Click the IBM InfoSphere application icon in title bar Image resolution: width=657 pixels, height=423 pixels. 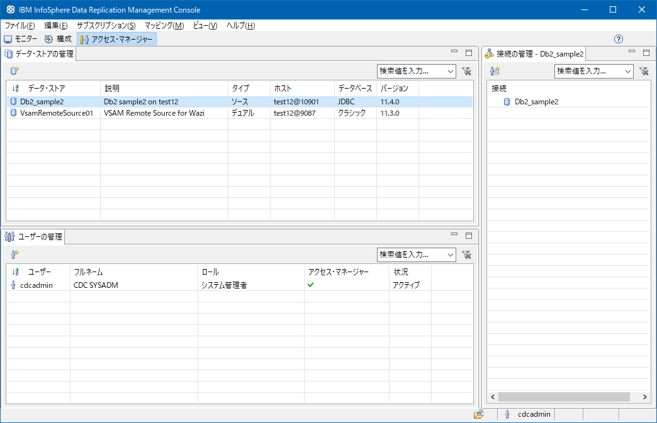(11, 9)
